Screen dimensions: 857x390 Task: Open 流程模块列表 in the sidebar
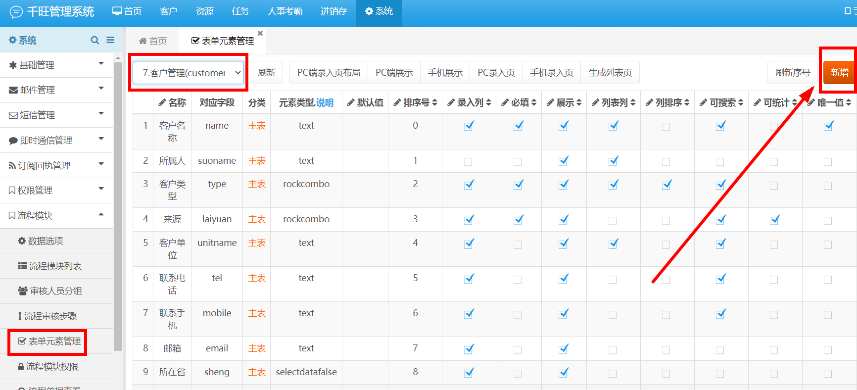(x=49, y=266)
